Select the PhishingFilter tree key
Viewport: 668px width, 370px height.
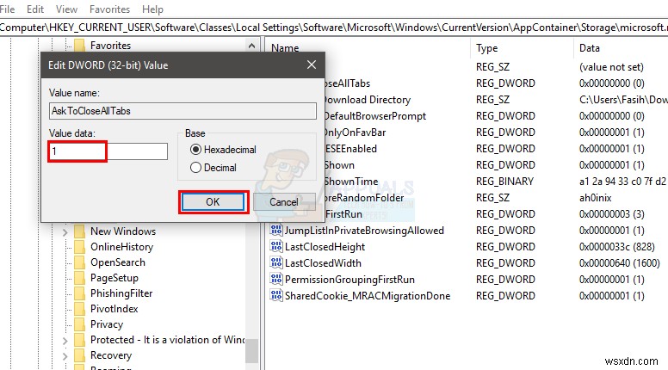121,293
